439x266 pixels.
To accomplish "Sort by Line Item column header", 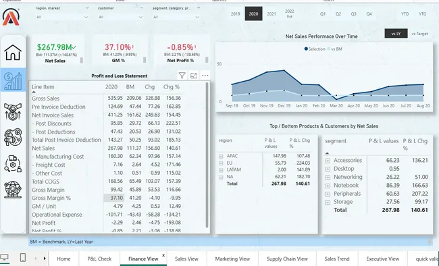I will tap(43, 87).
